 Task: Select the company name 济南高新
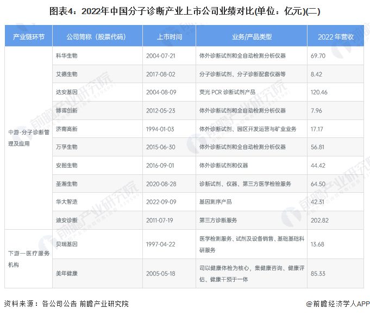click(x=66, y=129)
